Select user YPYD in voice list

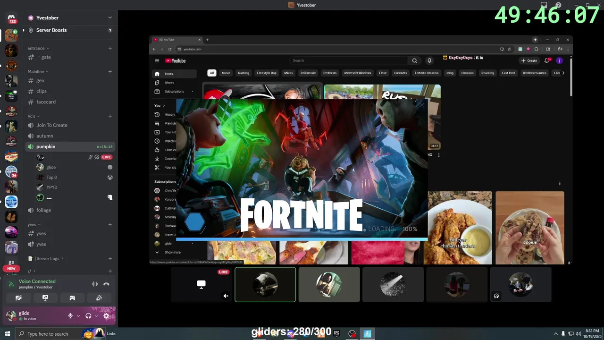(74, 187)
